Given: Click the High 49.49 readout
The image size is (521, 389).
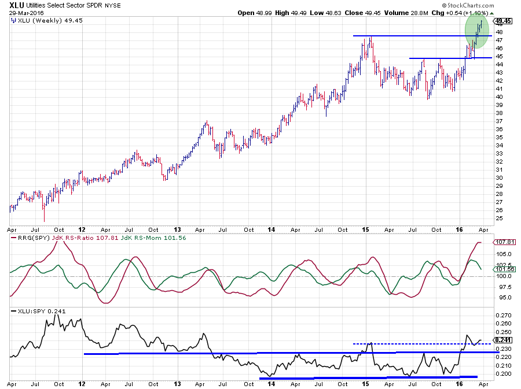Looking at the screenshot, I should pos(291,13).
